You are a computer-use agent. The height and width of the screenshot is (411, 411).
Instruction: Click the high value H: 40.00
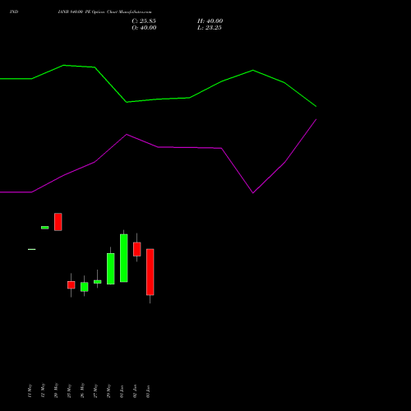210,21
